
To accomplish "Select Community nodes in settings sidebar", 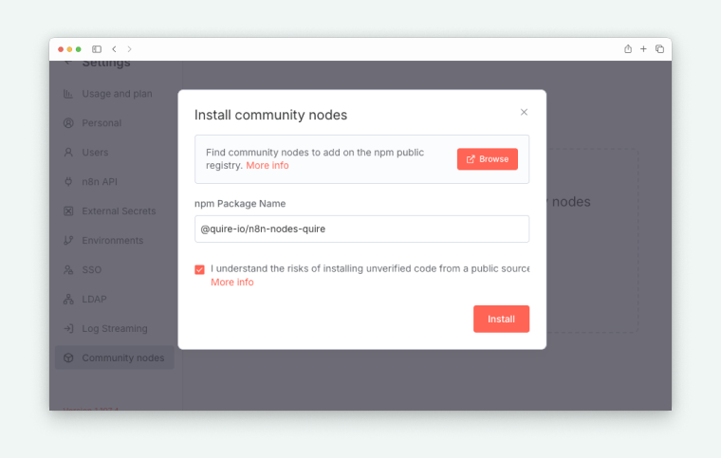I will point(121,358).
